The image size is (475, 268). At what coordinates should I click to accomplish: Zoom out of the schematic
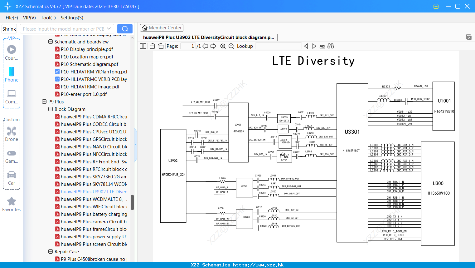(231, 46)
